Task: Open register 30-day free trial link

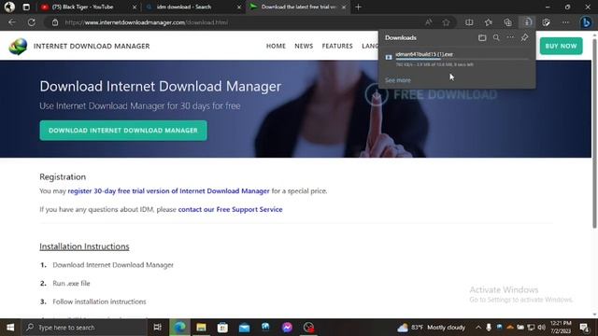Action: [x=168, y=190]
